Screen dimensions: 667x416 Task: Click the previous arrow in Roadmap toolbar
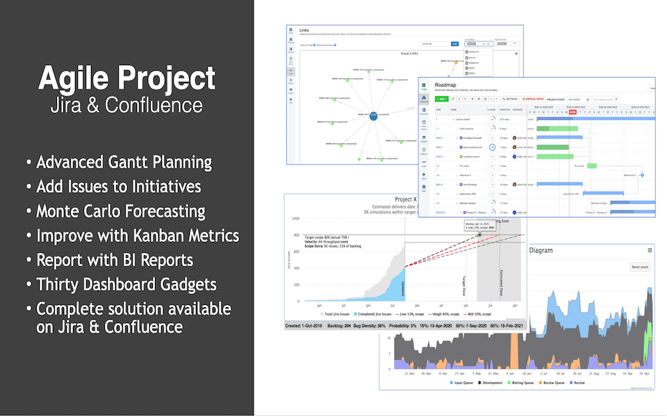tap(491, 99)
